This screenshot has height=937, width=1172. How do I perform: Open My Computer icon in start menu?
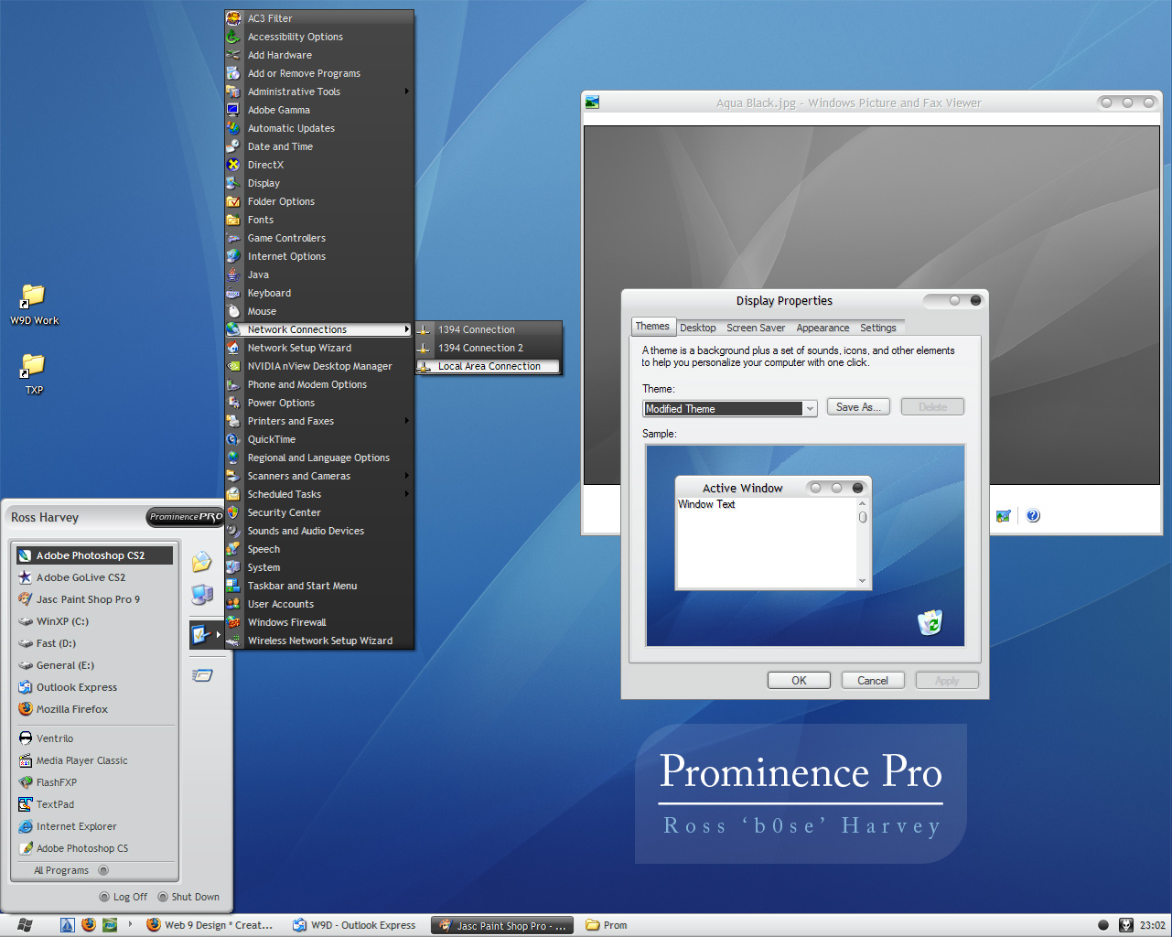pos(202,595)
